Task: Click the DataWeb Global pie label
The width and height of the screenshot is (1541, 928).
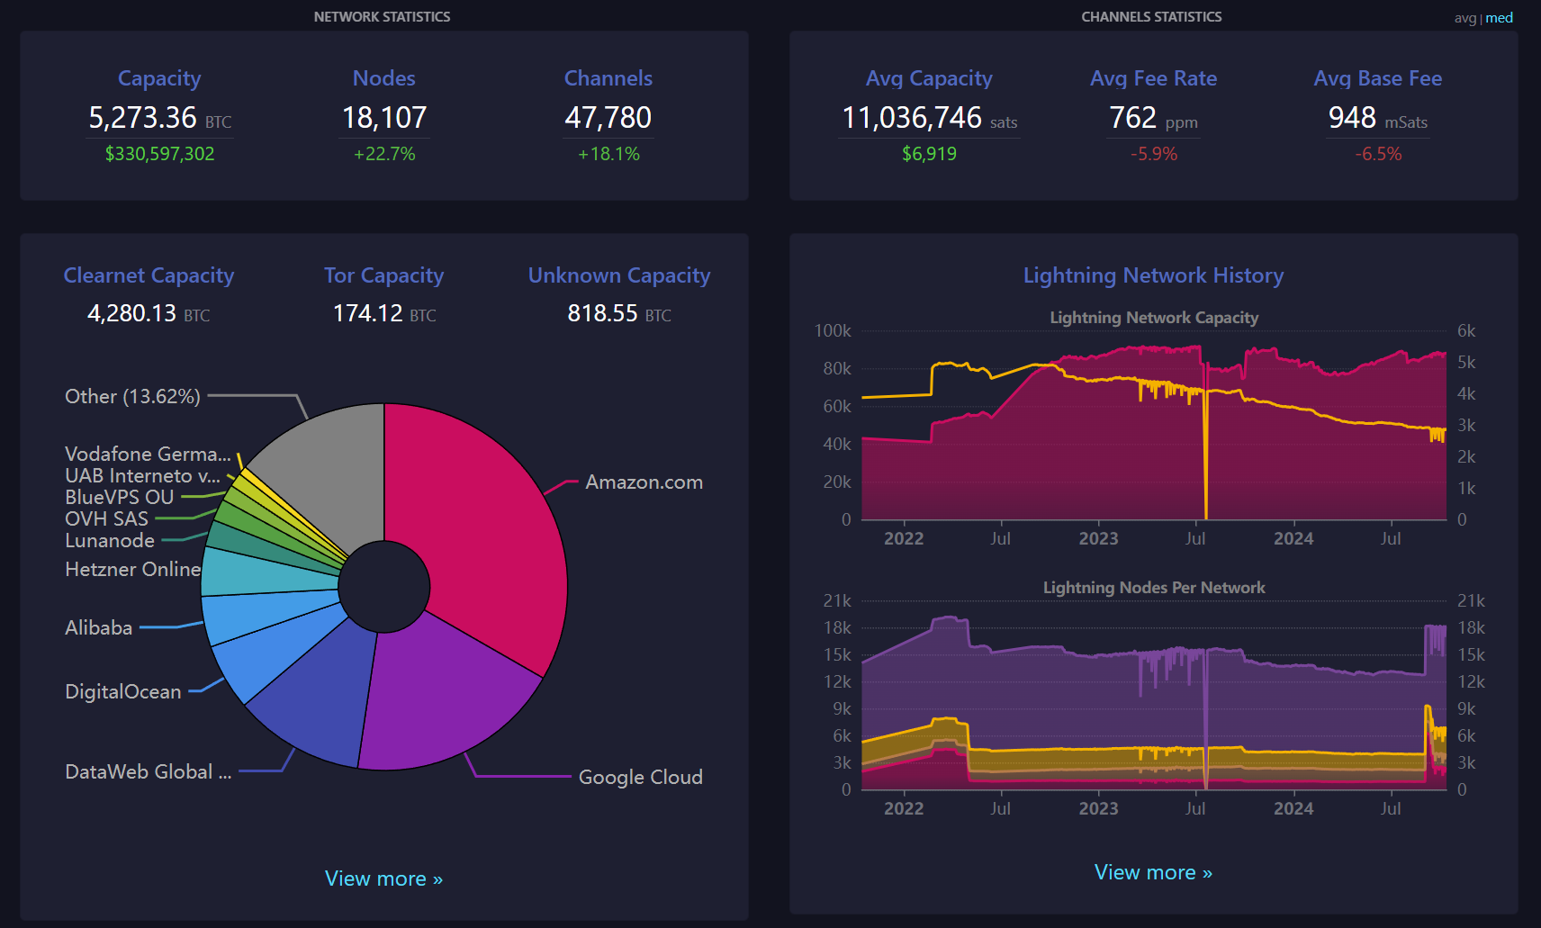Action: tap(148, 772)
